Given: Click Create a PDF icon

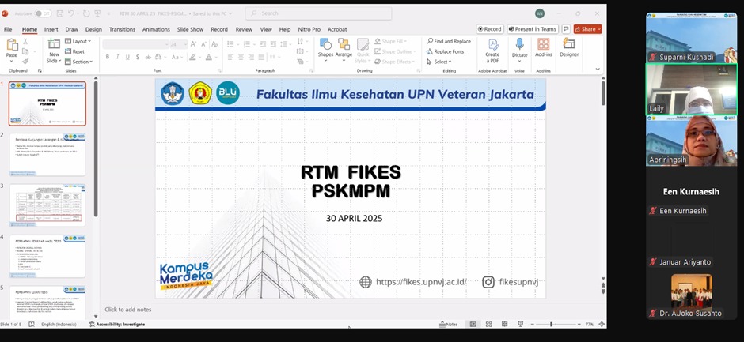Looking at the screenshot, I should pyautogui.click(x=492, y=46).
